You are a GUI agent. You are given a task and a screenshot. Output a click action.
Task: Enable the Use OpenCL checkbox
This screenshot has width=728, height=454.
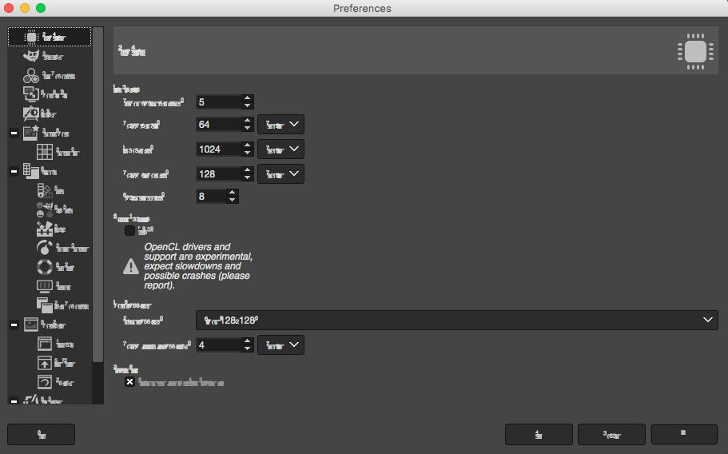[x=129, y=231]
